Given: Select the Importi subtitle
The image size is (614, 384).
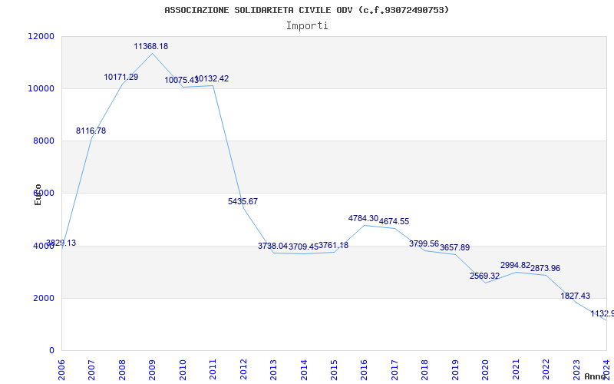Looking at the screenshot, I should 307,26.
